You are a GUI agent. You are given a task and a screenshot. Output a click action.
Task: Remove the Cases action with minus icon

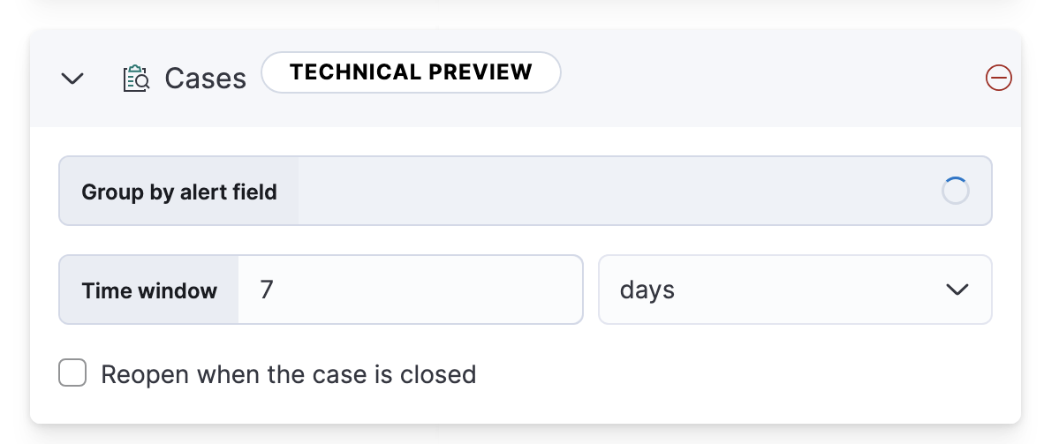point(998,79)
